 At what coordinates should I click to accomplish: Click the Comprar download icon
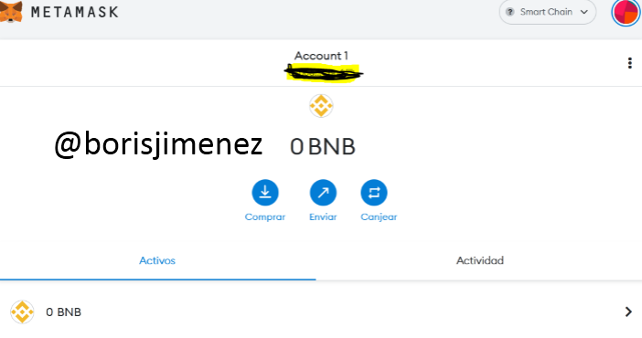(x=265, y=193)
